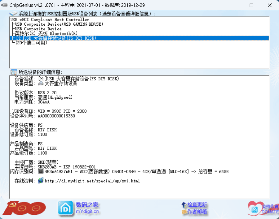Click protocol version value USB 3.20
The image size is (279, 219).
pos(47,93)
